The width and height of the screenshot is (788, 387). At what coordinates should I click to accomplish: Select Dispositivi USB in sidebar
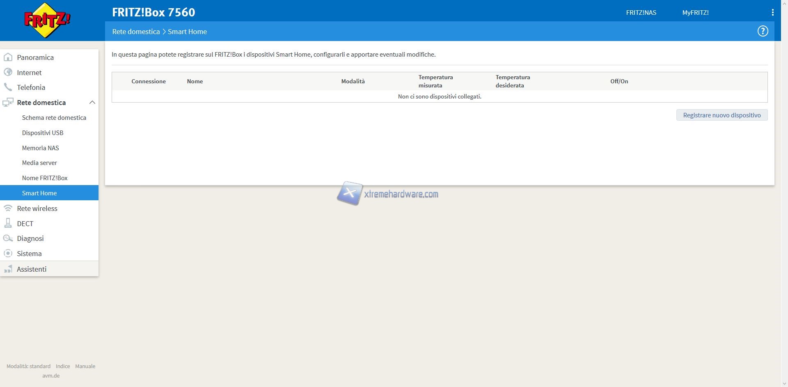pyautogui.click(x=43, y=133)
